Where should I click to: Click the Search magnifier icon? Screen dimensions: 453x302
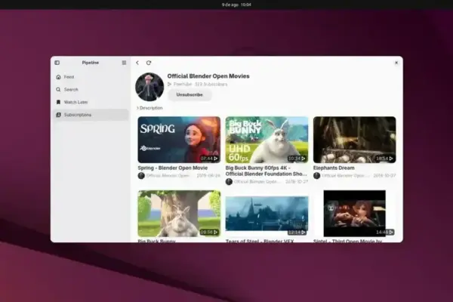point(58,90)
